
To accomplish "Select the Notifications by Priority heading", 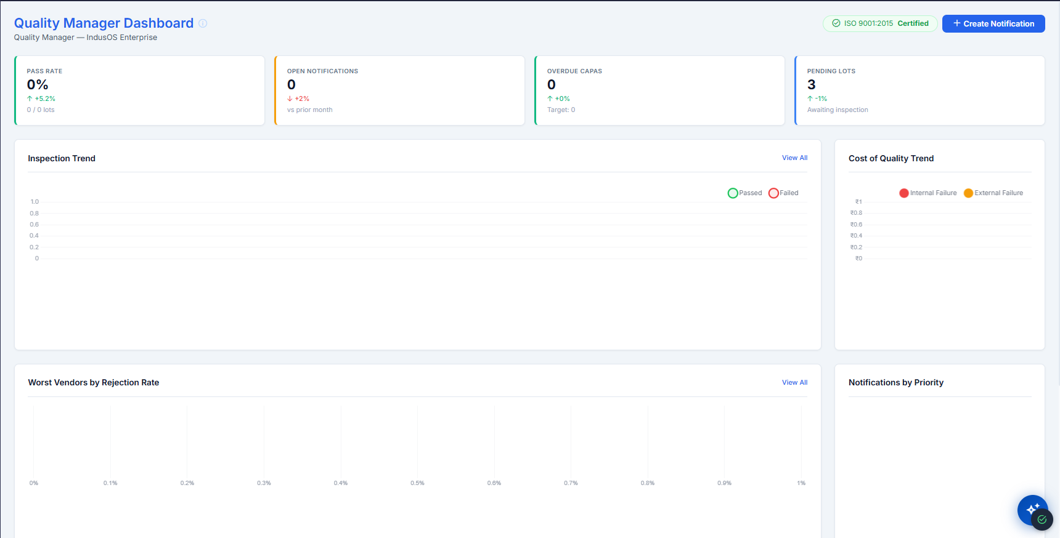I will point(896,382).
